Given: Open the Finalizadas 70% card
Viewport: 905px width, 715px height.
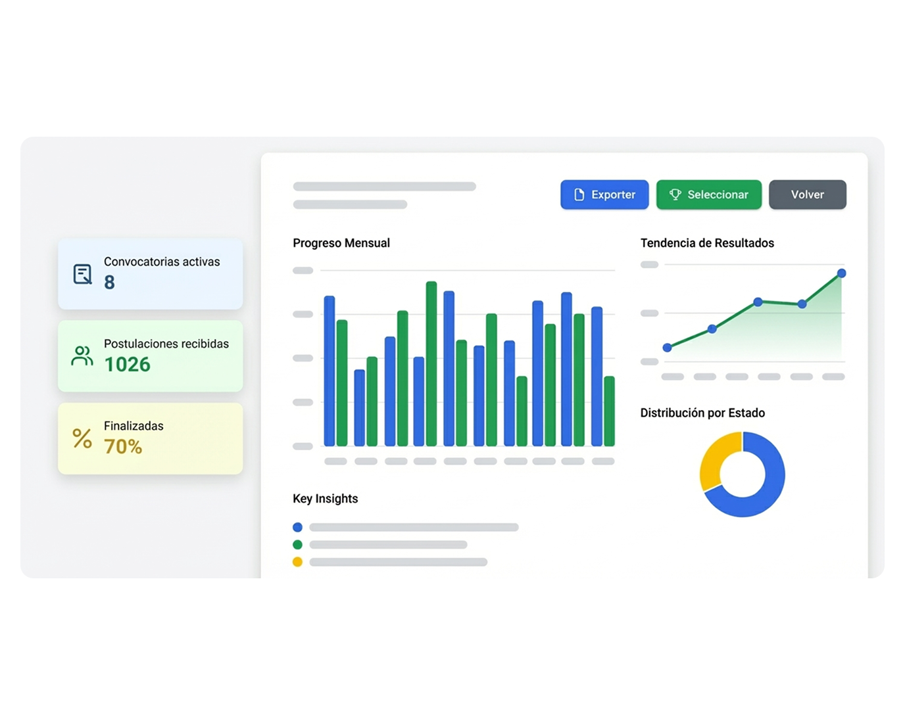Looking at the screenshot, I should click(x=150, y=438).
